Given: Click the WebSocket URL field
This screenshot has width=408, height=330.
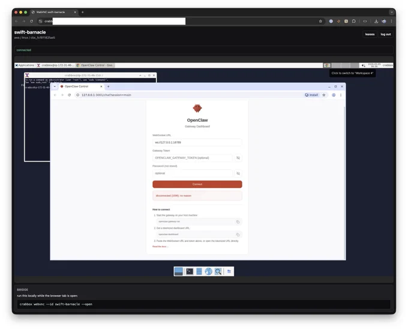Looking at the screenshot, I should pos(197,142).
